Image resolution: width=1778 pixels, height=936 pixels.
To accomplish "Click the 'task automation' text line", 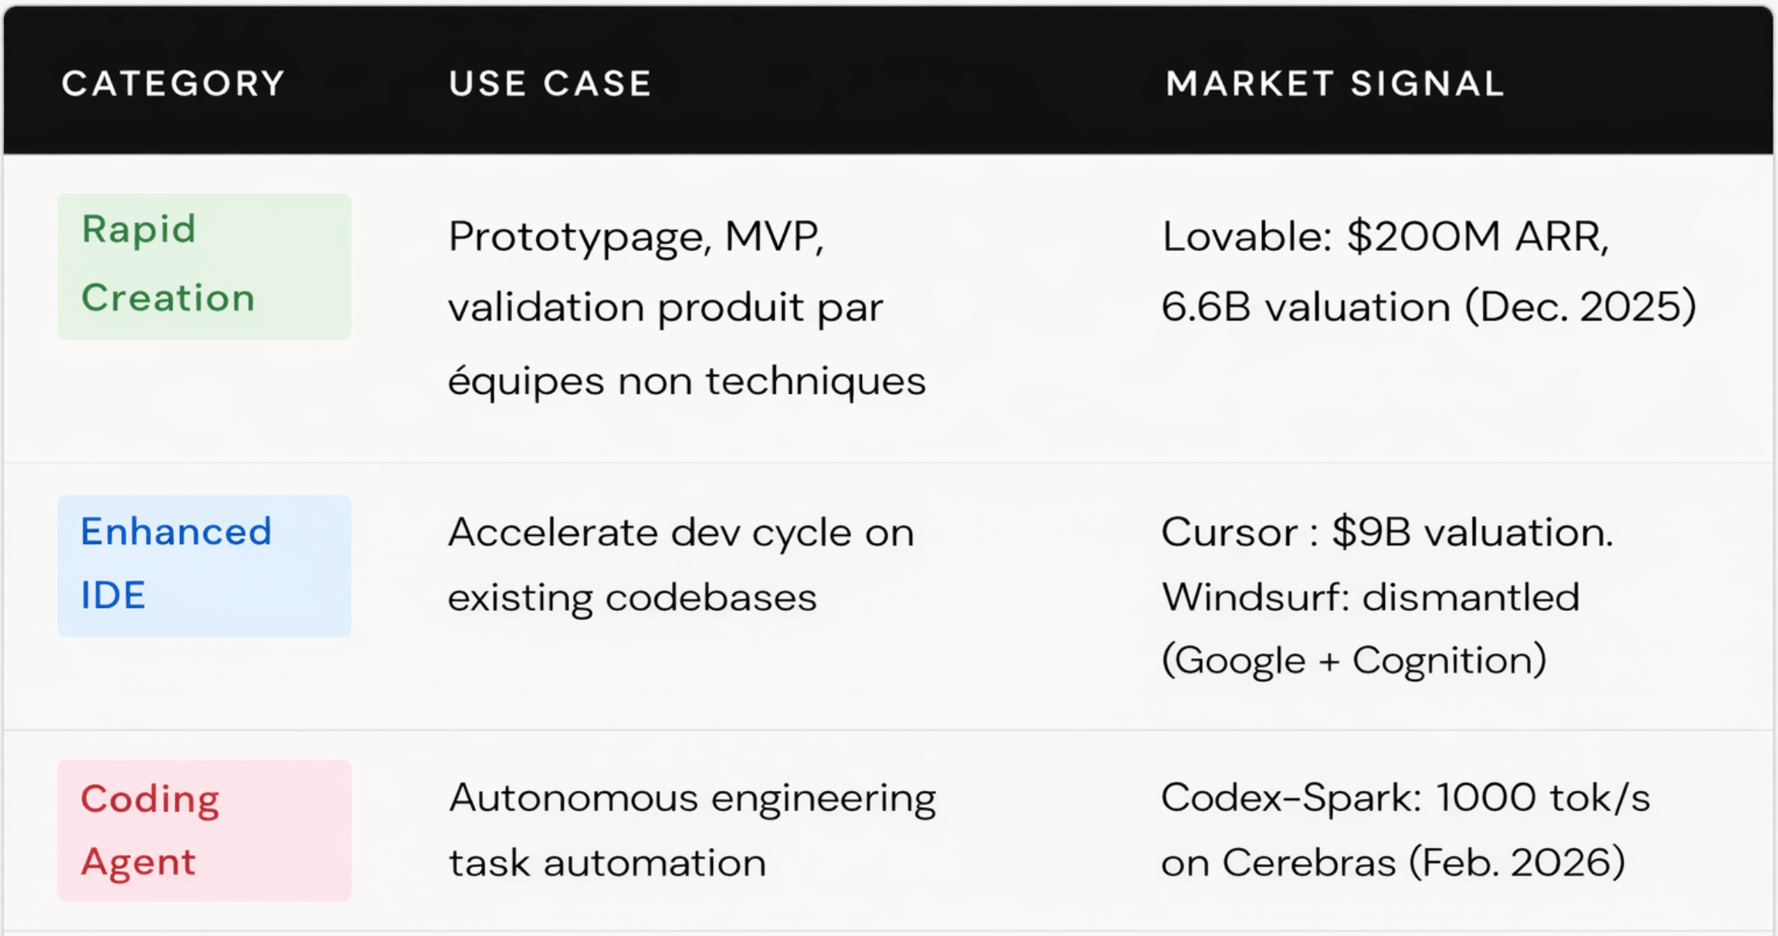I will 607,863.
